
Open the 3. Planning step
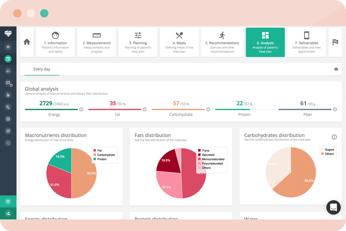[138, 42]
